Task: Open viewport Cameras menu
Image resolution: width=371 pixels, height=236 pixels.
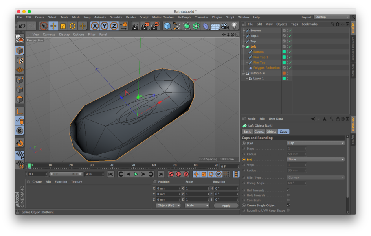Action: click(x=49, y=35)
